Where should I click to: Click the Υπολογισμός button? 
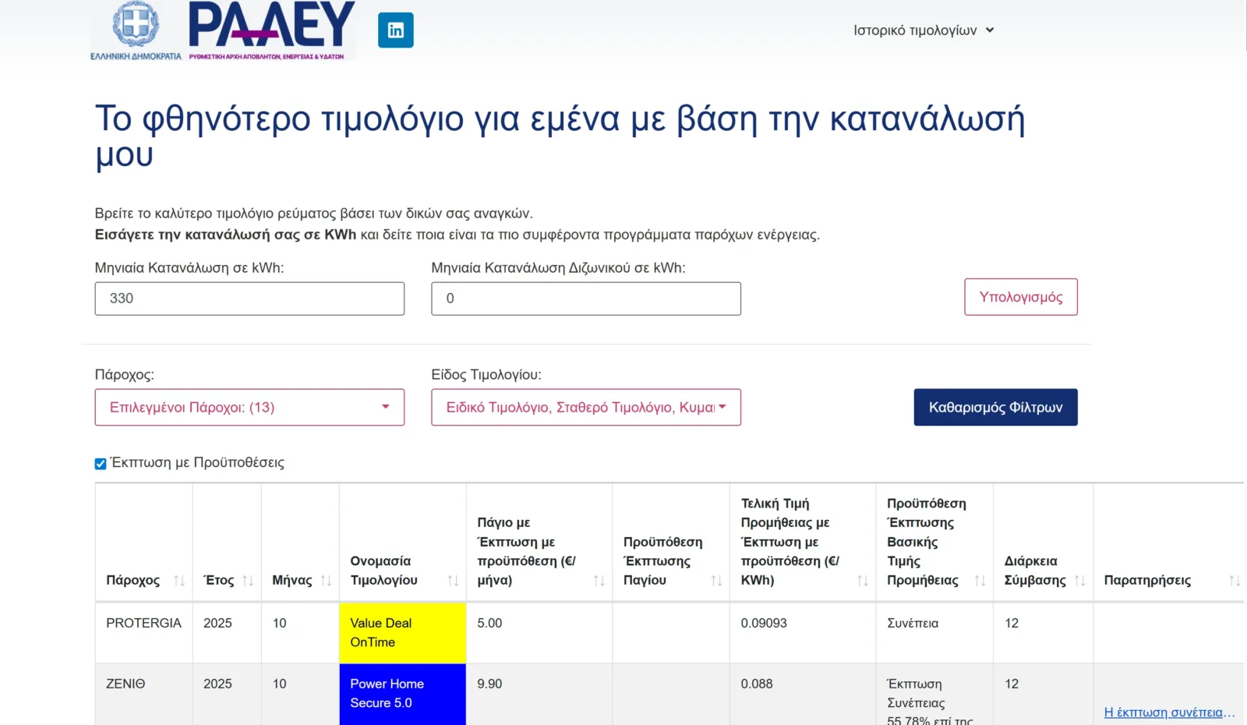(1021, 297)
